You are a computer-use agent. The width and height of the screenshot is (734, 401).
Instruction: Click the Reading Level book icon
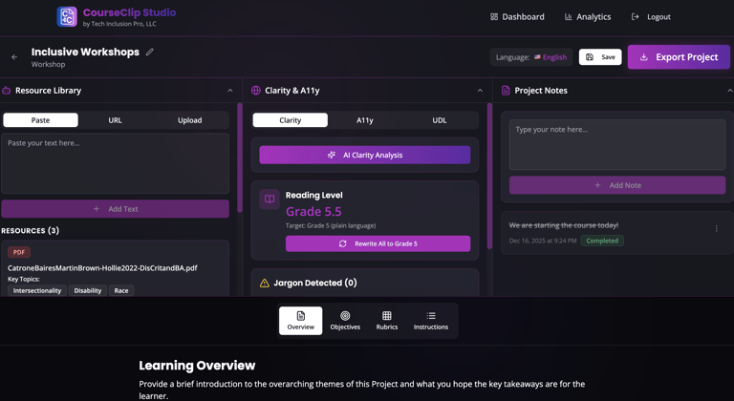point(270,200)
